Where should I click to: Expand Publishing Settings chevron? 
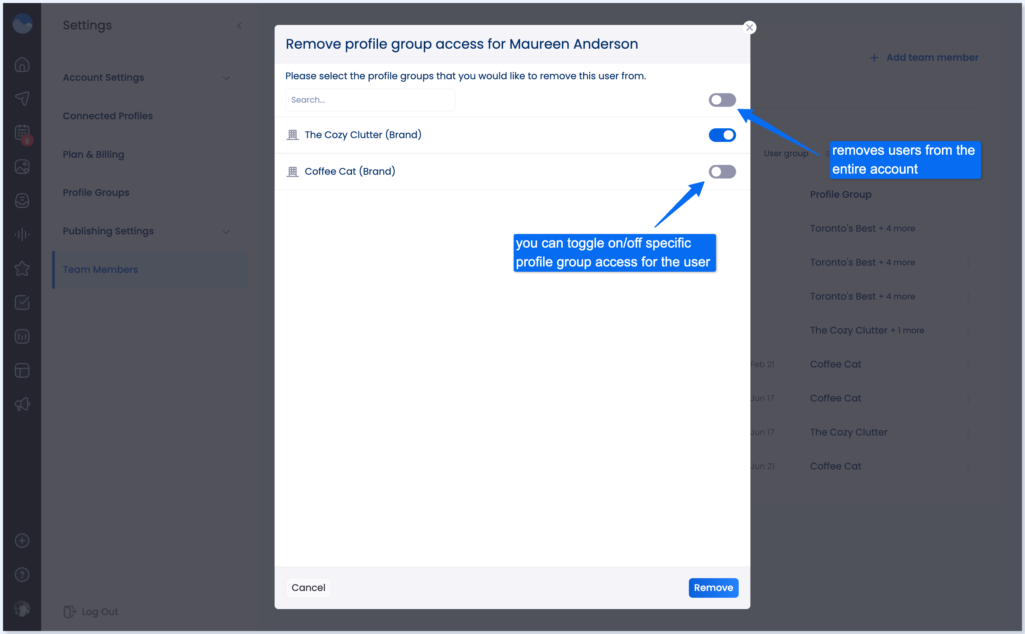(226, 232)
